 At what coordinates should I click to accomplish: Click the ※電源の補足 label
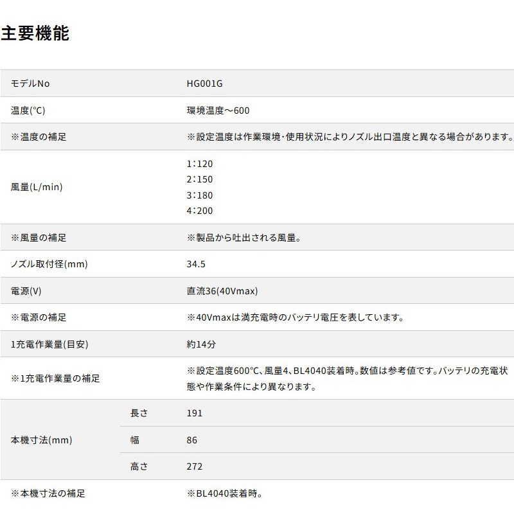[x=39, y=317]
